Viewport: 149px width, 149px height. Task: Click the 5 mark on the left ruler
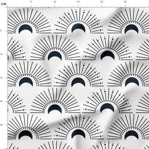pos(1,31)
